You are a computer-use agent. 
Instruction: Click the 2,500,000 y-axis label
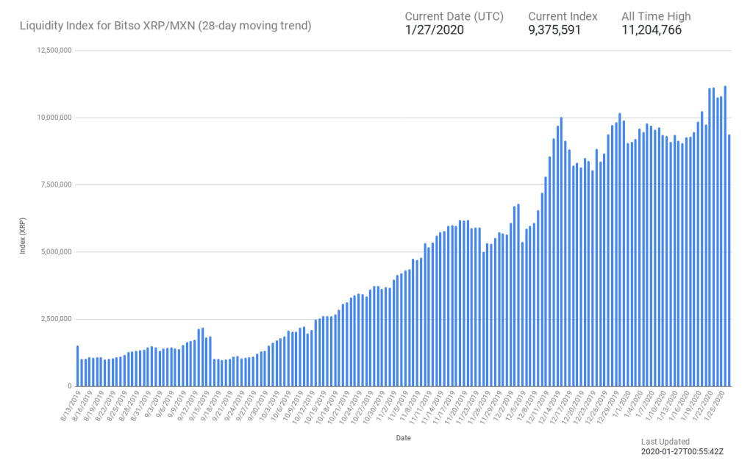(x=56, y=319)
